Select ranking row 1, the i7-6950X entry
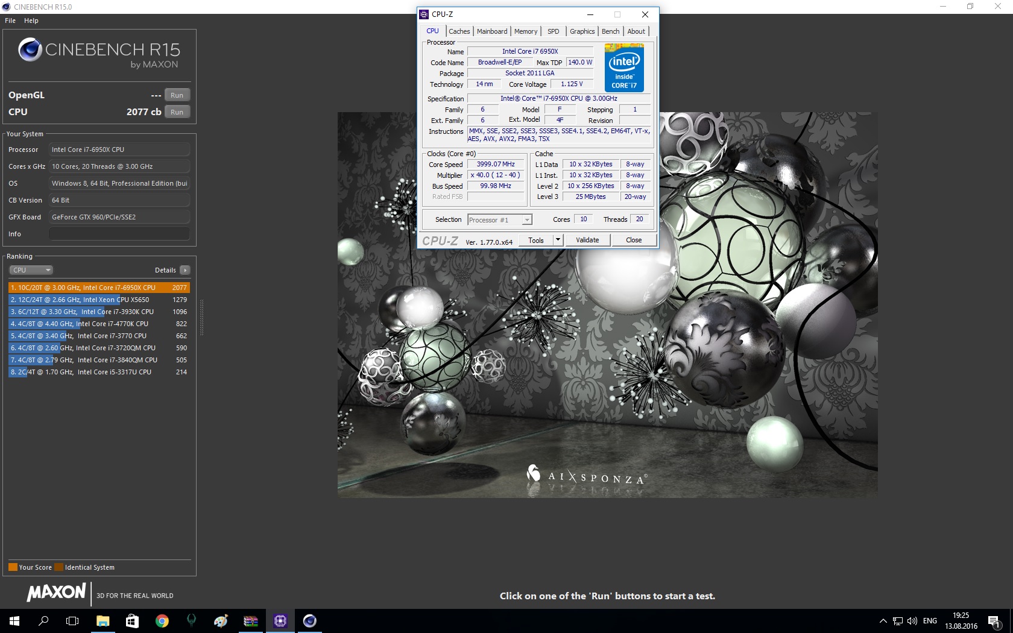 [x=99, y=288]
